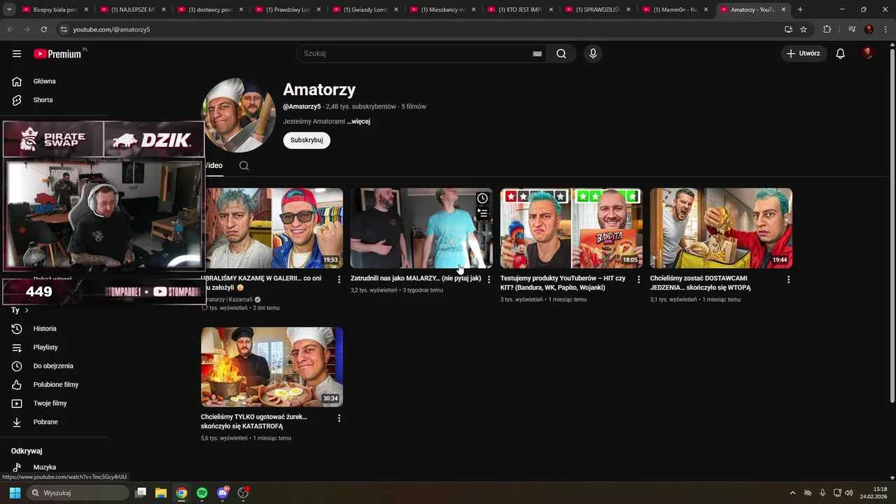Image resolution: width=896 pixels, height=504 pixels.
Task: Start voice search with the microphone icon
Action: 593,54
